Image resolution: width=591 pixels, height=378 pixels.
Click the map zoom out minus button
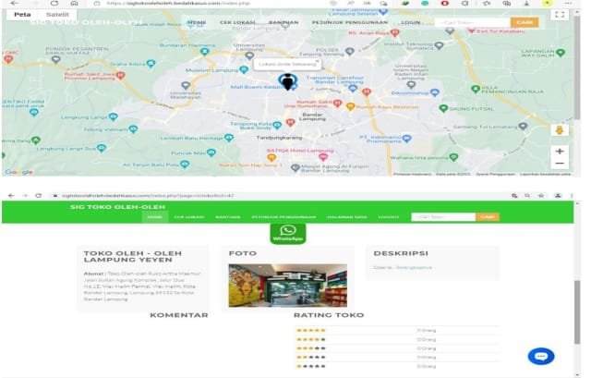(560, 164)
